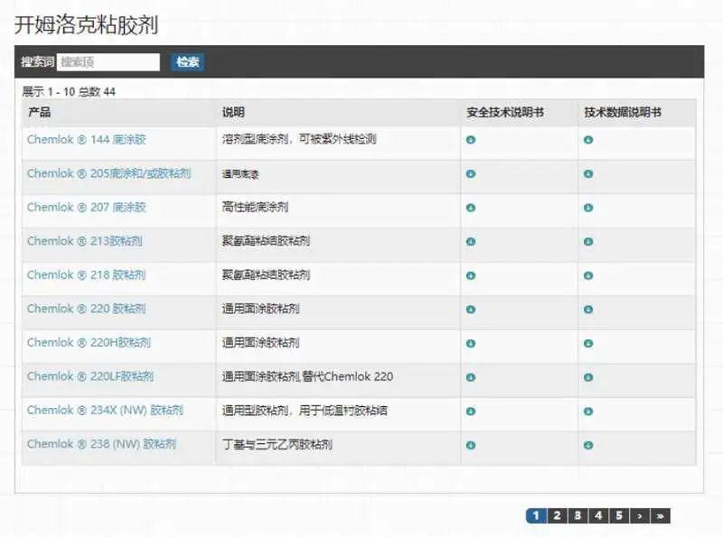Download safety data sheet for Chemlok 144
723x537 pixels.
(470, 140)
